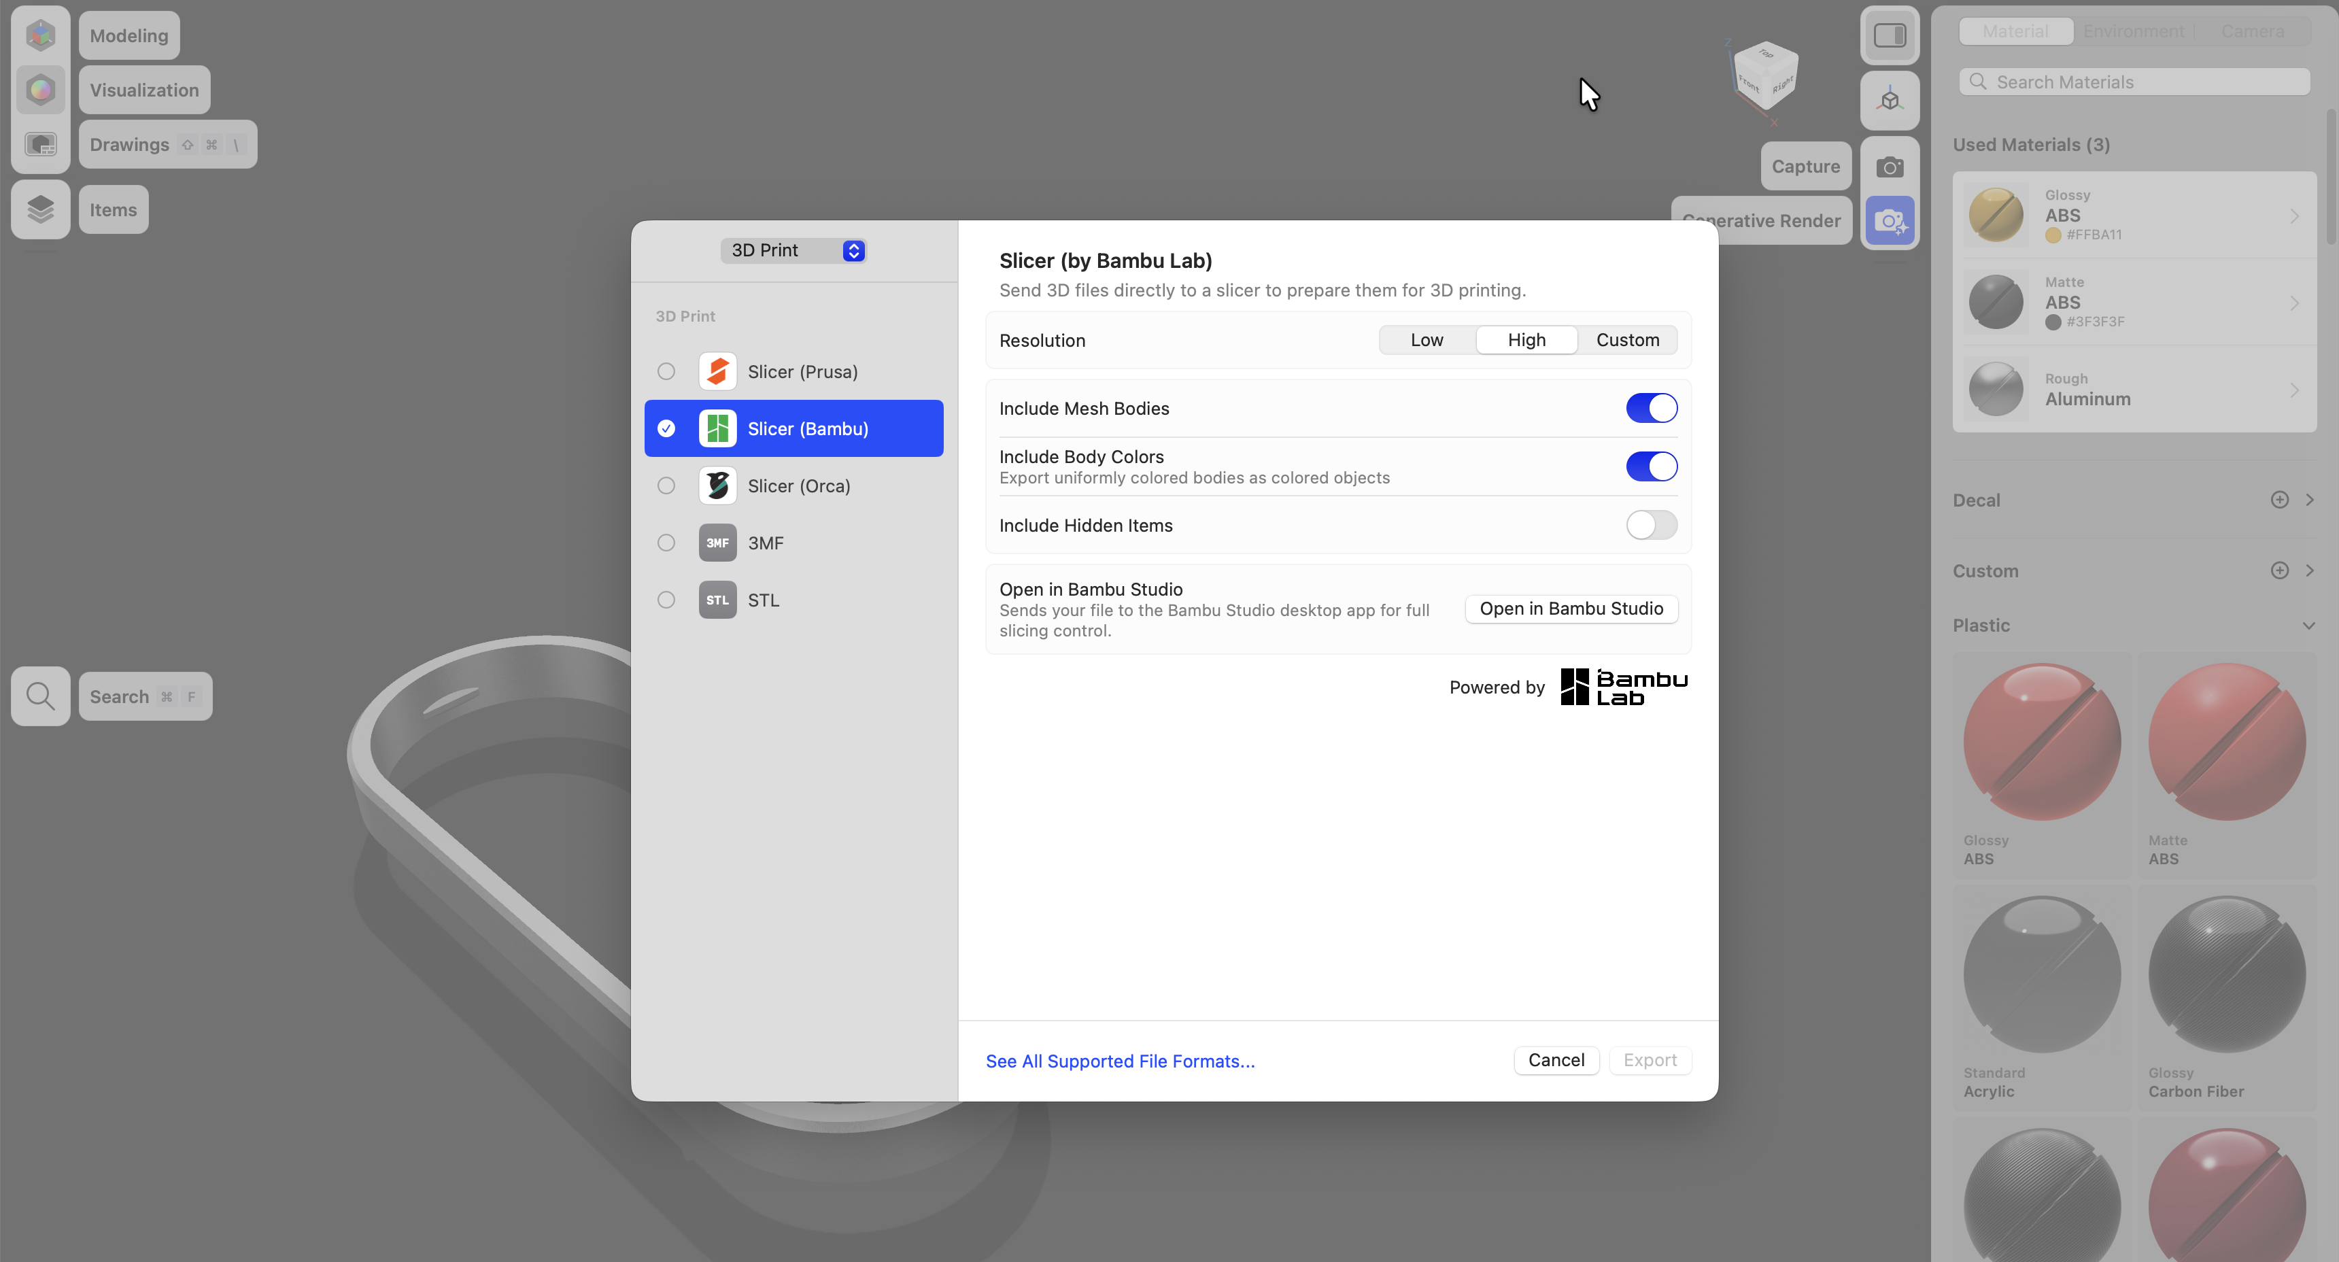Set Resolution to Low
The image size is (2339, 1262).
[1427, 341]
